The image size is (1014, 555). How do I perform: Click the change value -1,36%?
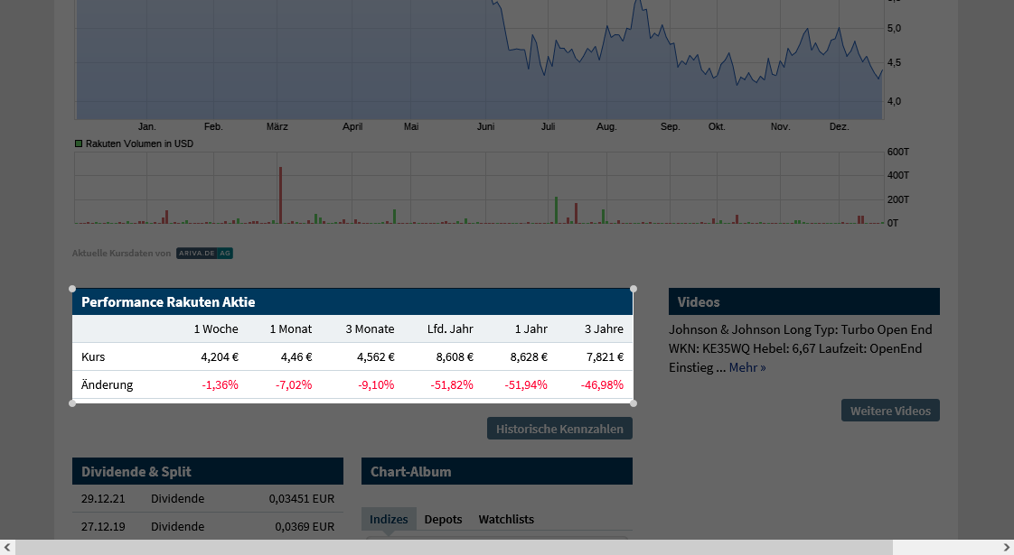pos(220,384)
